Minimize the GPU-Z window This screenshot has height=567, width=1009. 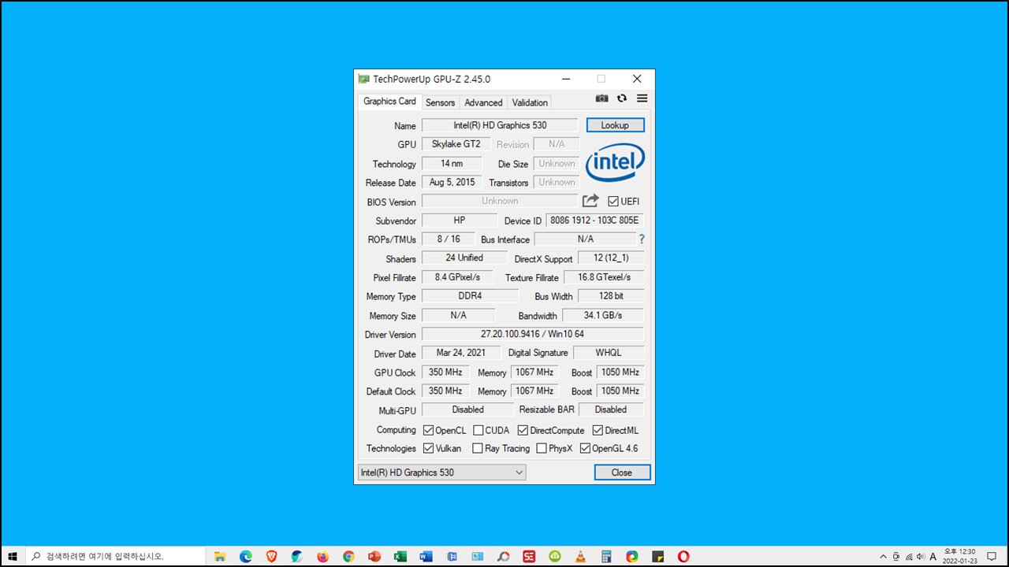tap(566, 79)
